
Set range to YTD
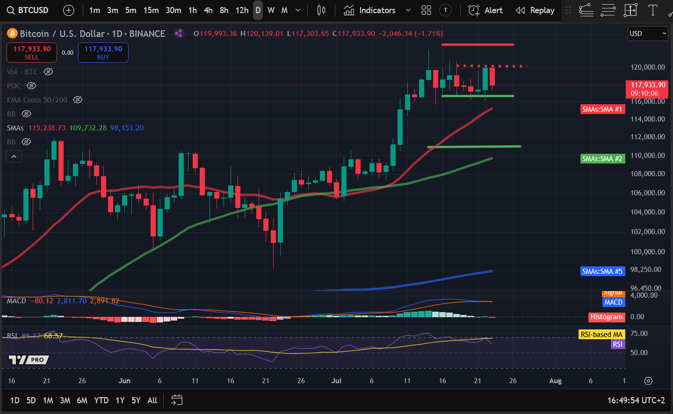coord(101,400)
